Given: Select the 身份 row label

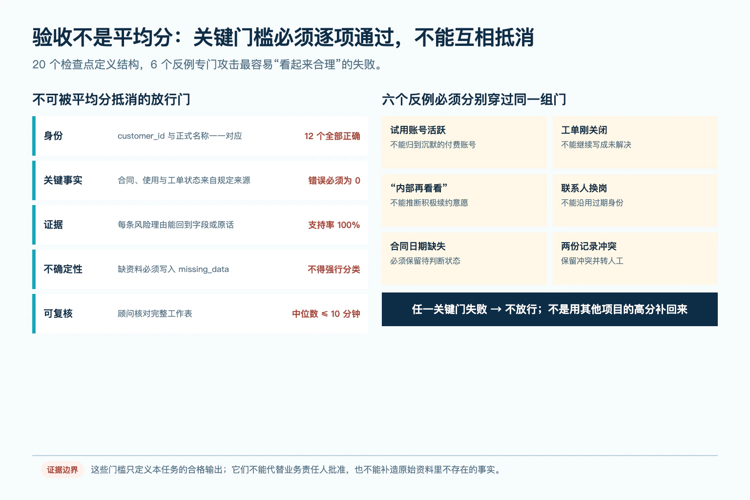Looking at the screenshot, I should (x=53, y=136).
